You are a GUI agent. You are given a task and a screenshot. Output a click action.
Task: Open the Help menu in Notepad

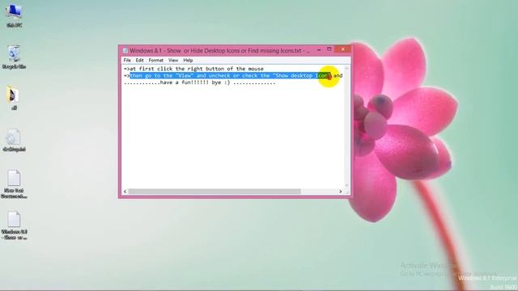click(x=188, y=61)
